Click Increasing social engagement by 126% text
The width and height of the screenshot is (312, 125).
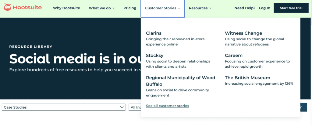tap(259, 84)
